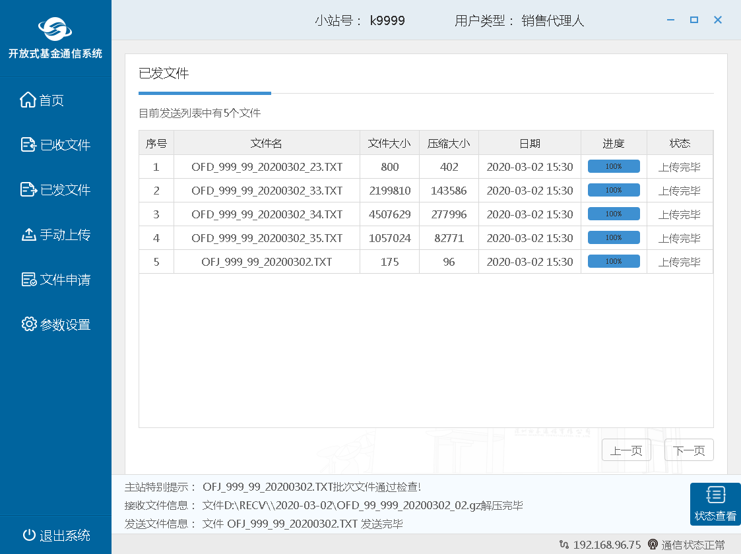
Task: Click the 文件名 column header
Action: click(x=267, y=143)
